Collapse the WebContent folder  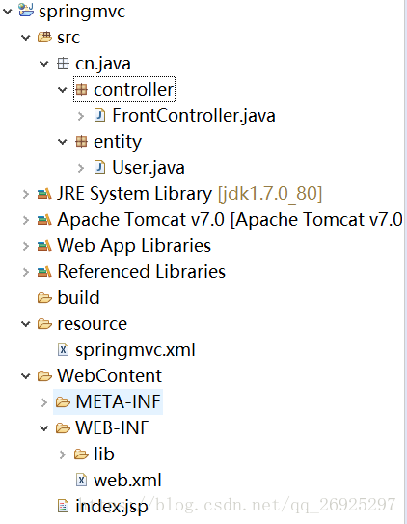click(x=26, y=376)
